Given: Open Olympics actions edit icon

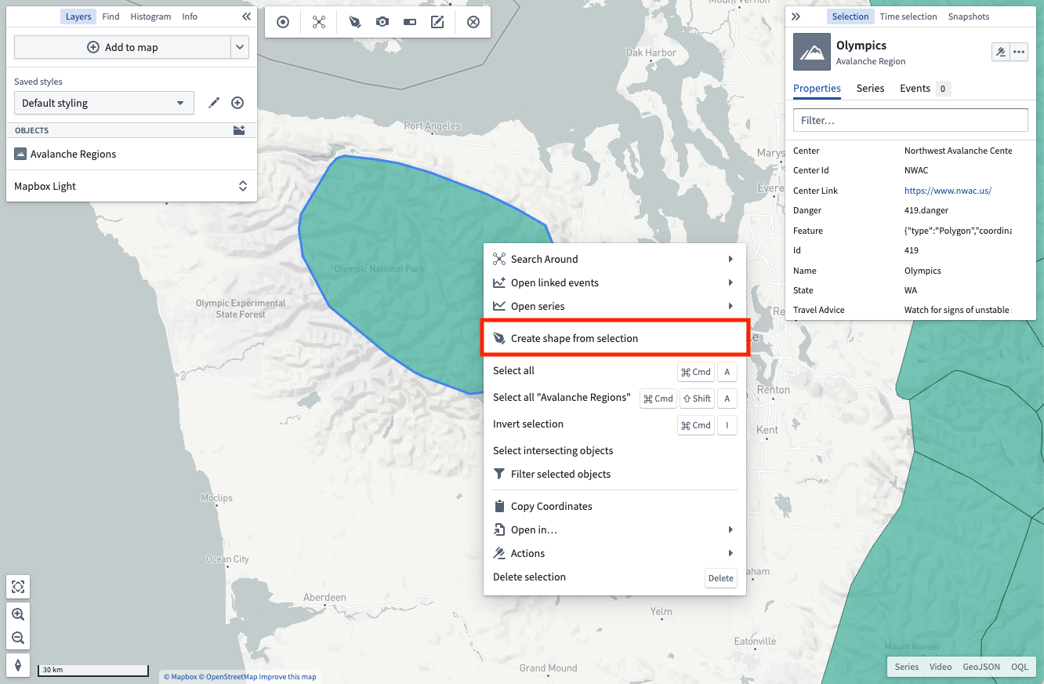Looking at the screenshot, I should 1000,53.
